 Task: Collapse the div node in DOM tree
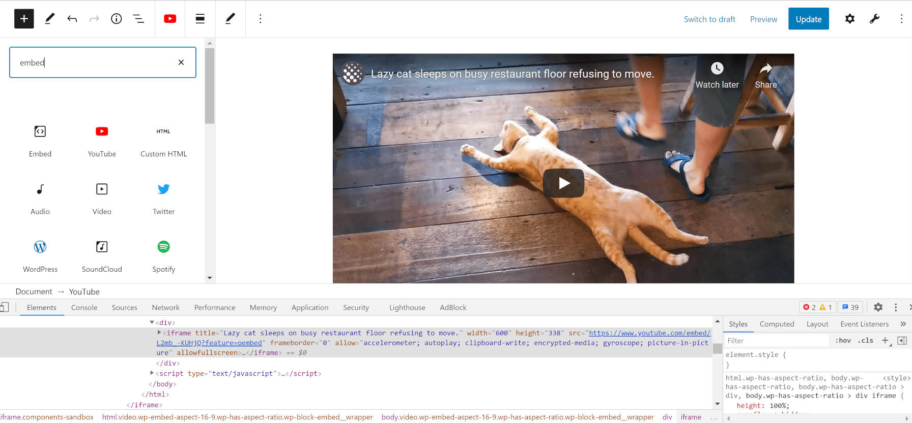pos(152,322)
